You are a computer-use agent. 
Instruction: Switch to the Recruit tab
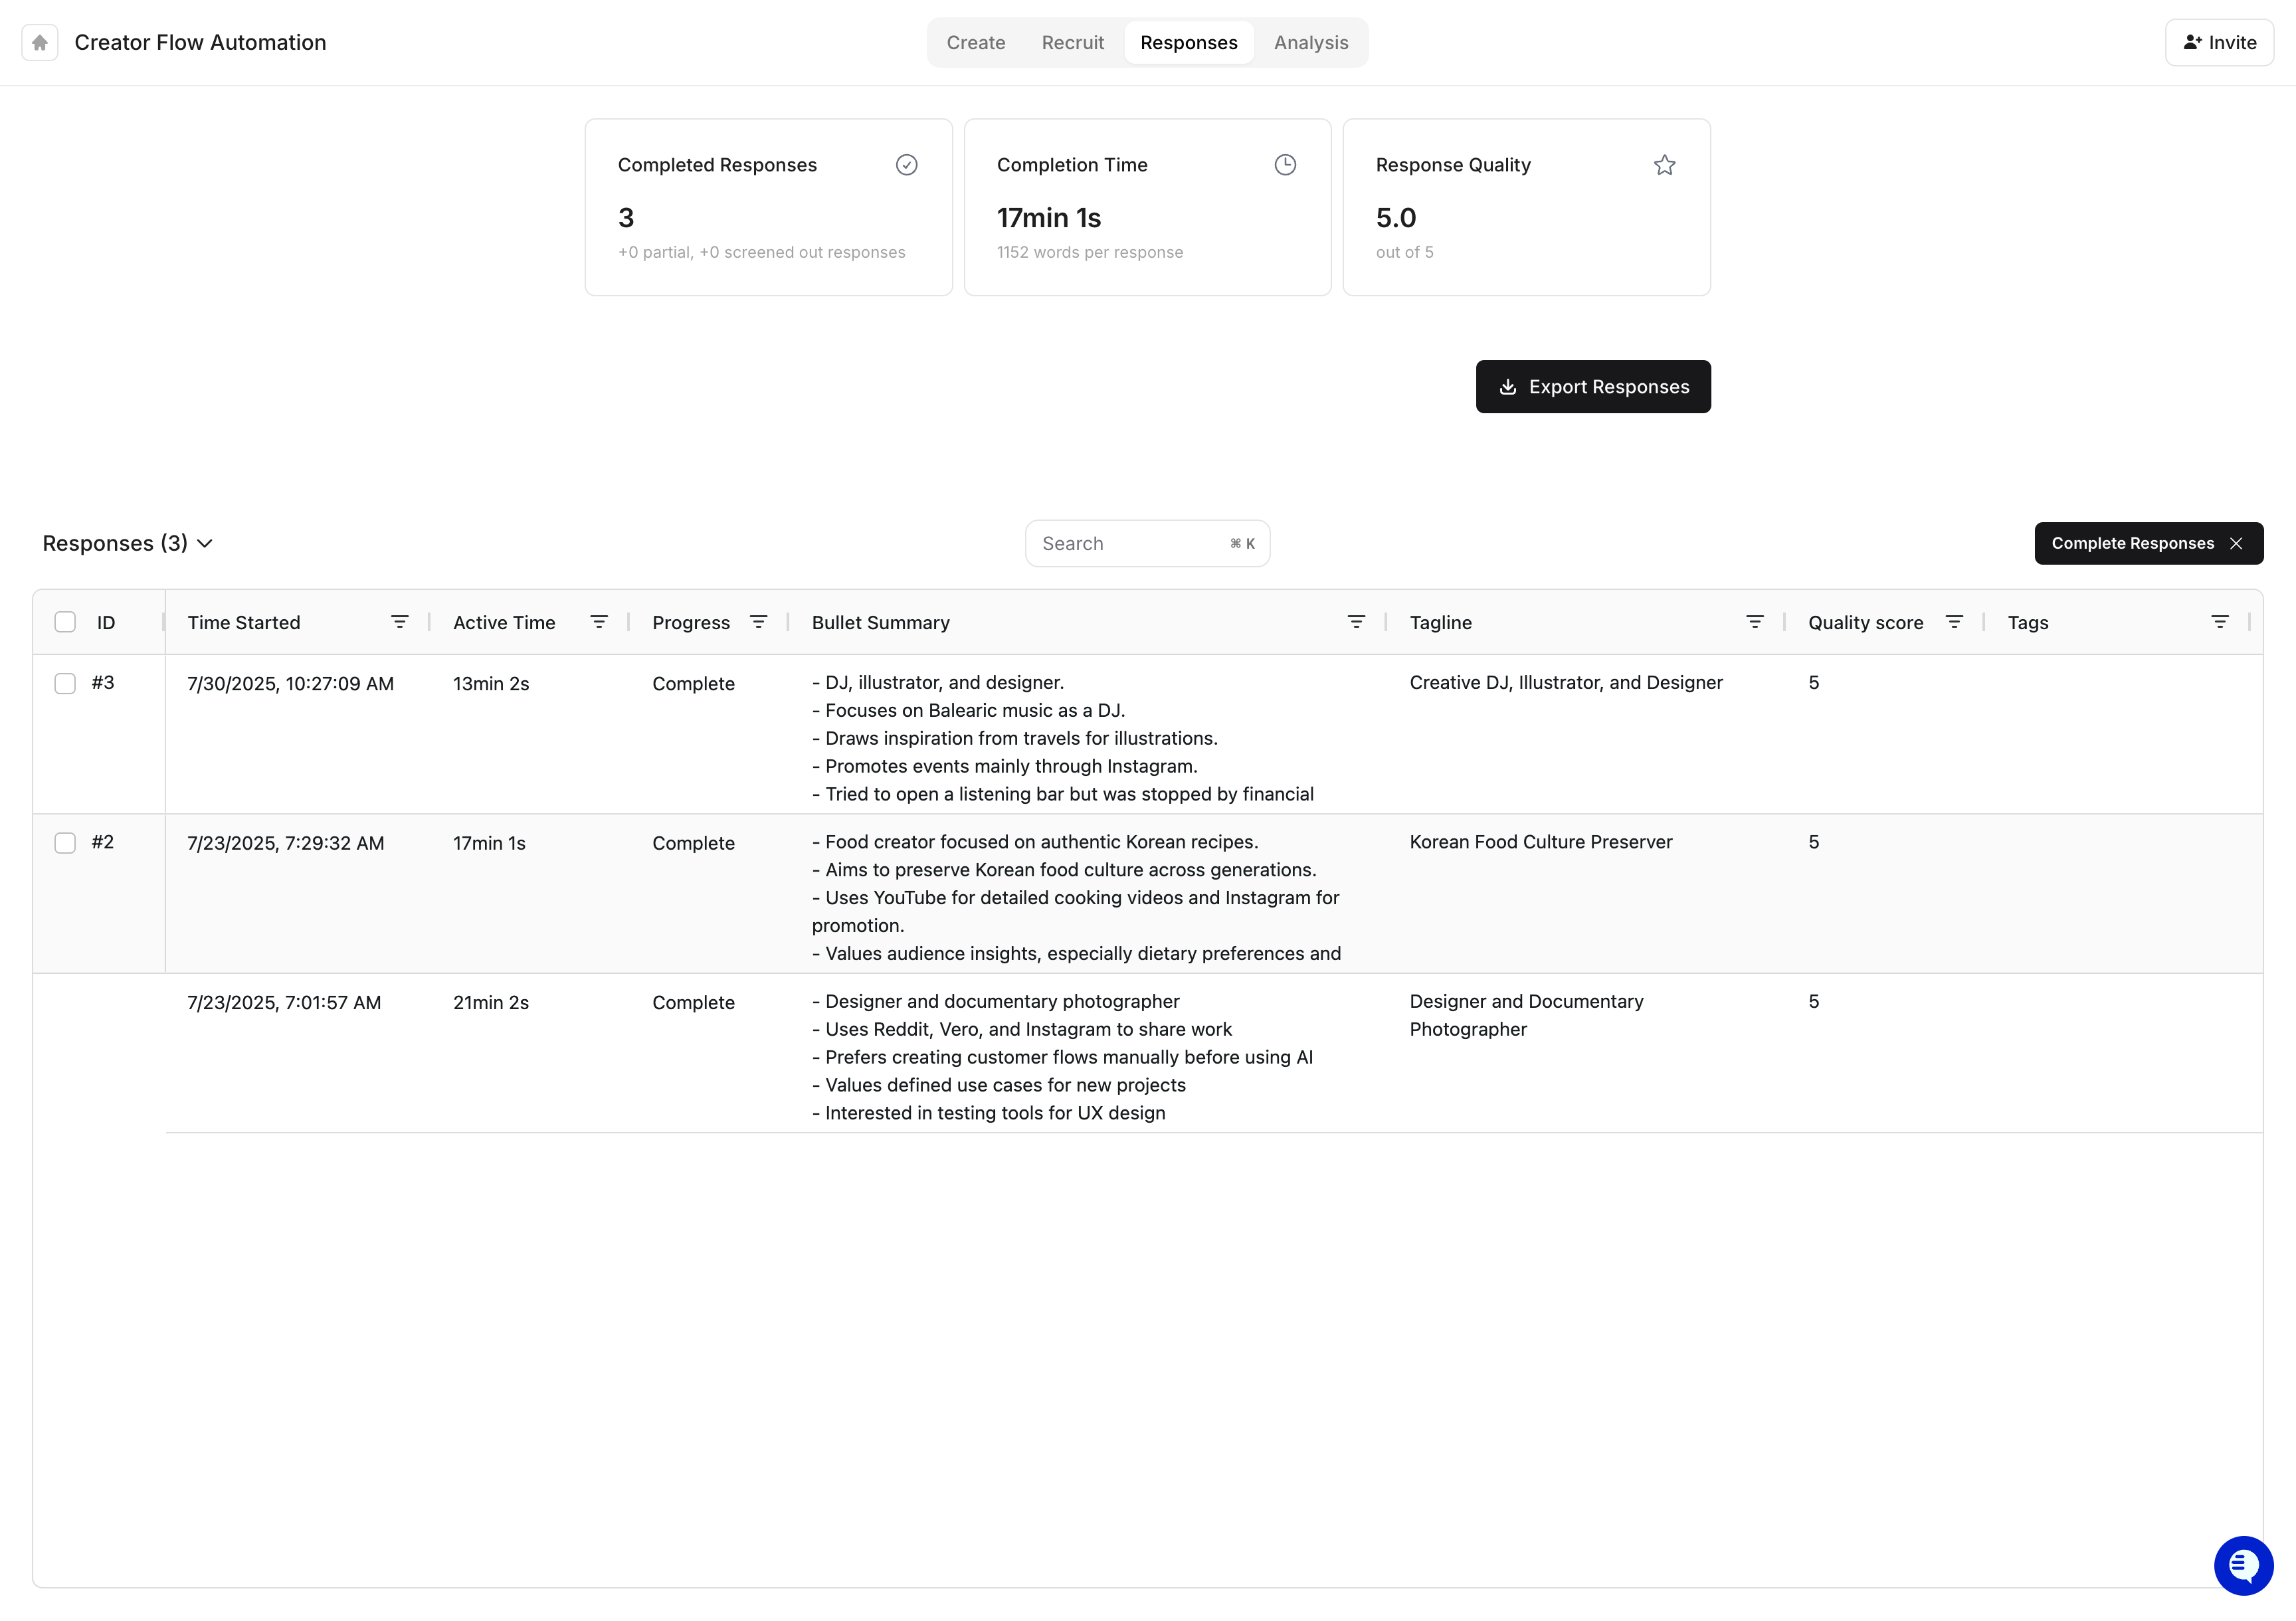1072,43
